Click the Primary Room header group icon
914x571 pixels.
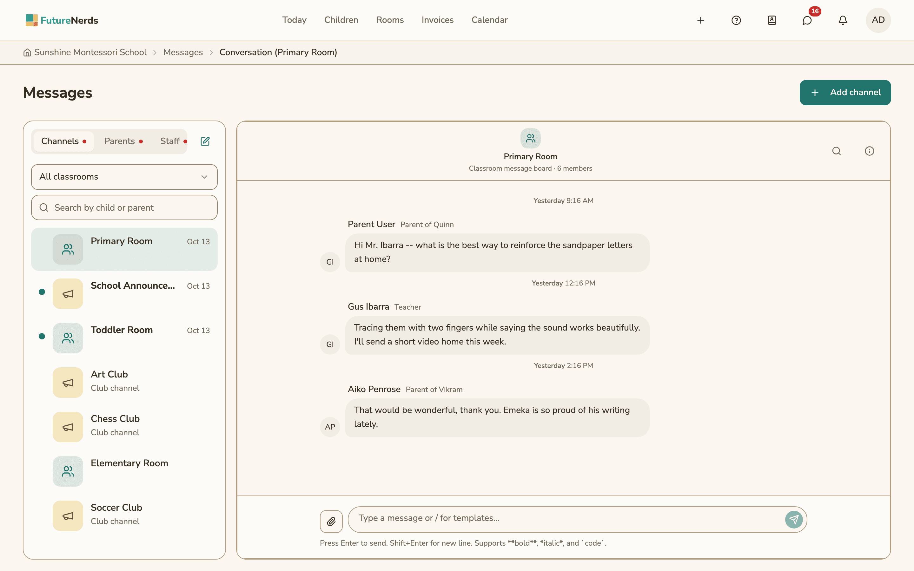(530, 139)
